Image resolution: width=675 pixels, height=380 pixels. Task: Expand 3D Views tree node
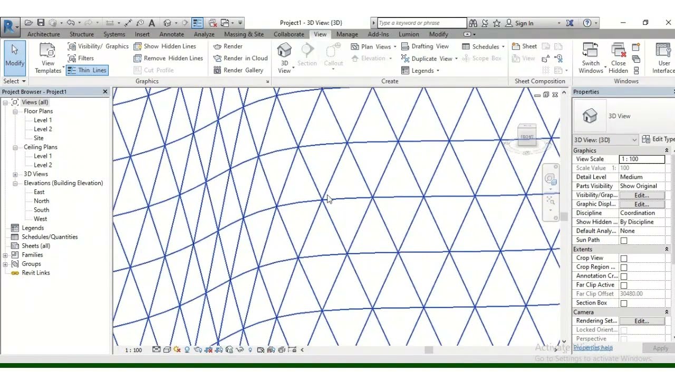point(15,174)
